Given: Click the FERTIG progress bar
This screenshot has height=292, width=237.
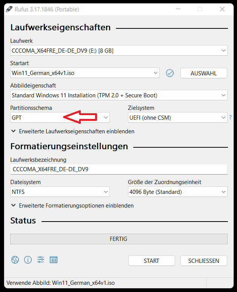Looking at the screenshot, I should click(x=119, y=239).
